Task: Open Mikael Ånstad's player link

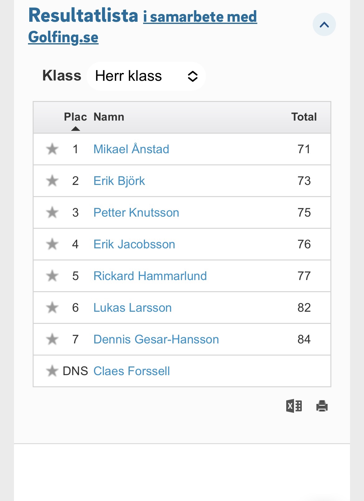Action: coord(131,149)
